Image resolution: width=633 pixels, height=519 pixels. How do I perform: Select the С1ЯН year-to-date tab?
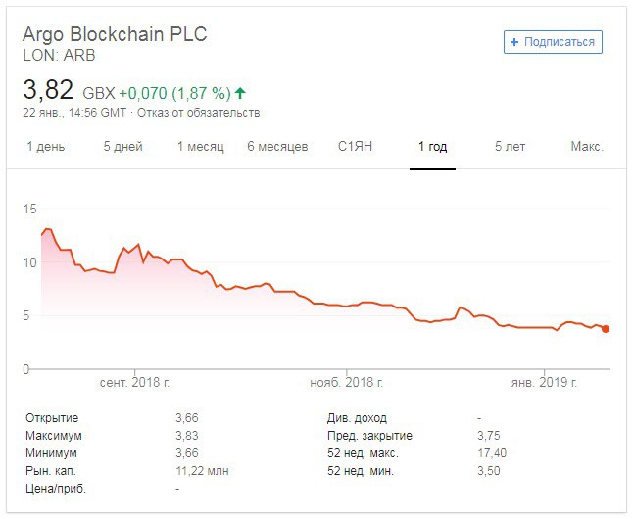[x=356, y=147]
